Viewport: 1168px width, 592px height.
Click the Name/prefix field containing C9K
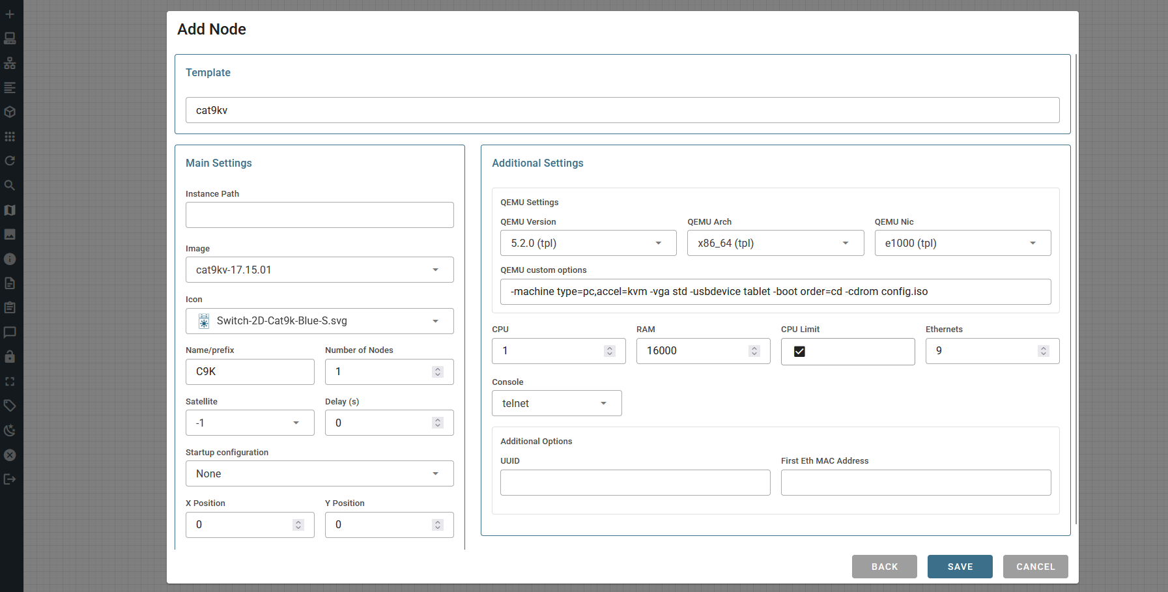tap(250, 372)
